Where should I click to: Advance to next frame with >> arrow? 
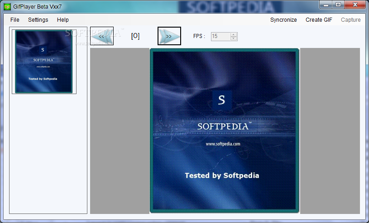pyautogui.click(x=169, y=36)
